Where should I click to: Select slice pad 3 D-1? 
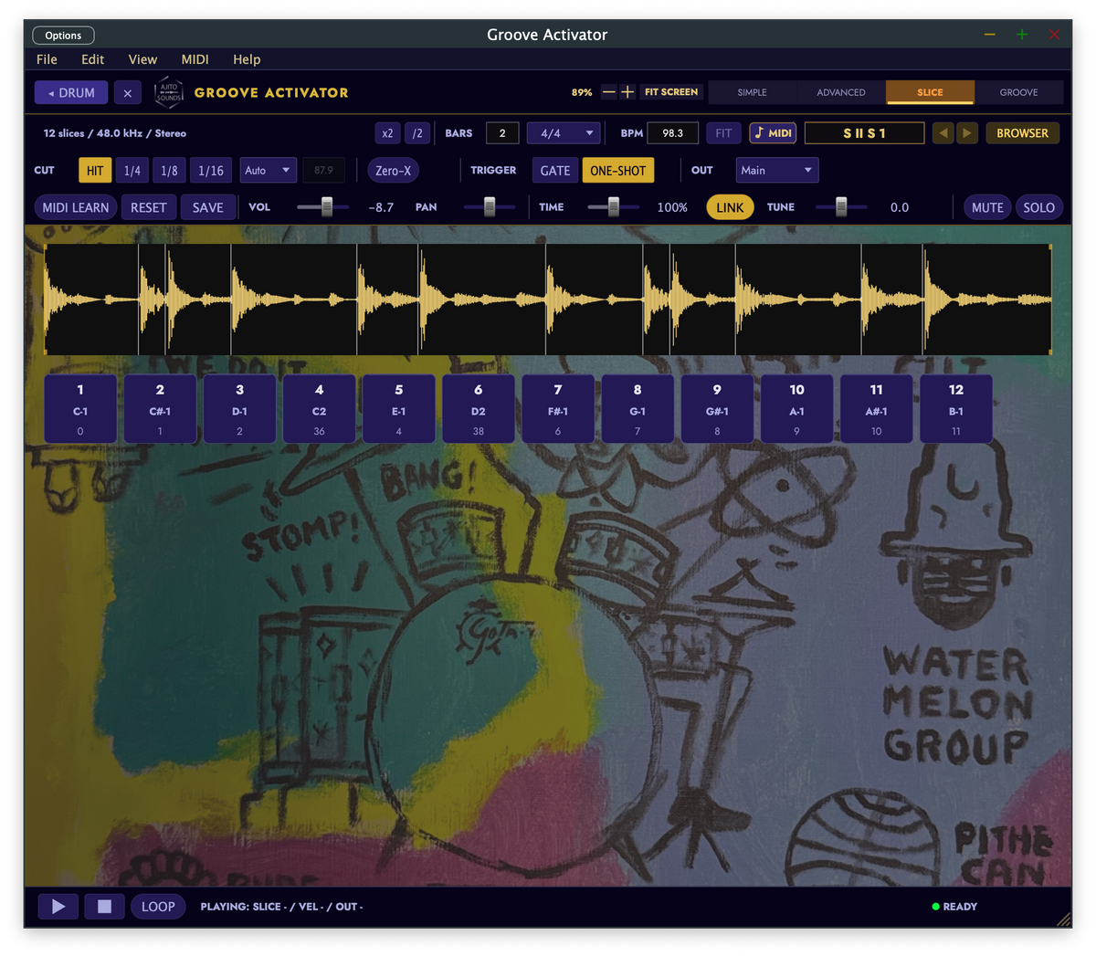coord(239,409)
